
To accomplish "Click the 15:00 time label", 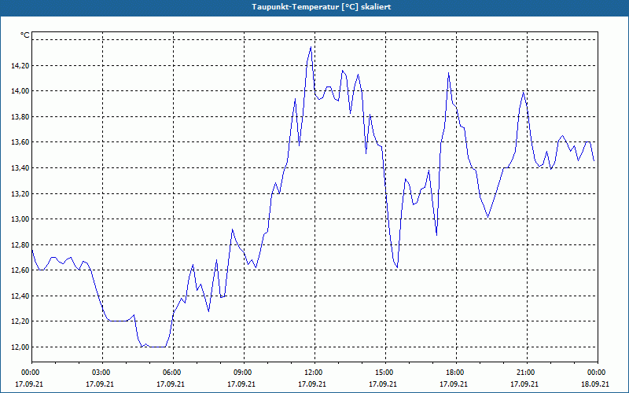I will point(385,373).
